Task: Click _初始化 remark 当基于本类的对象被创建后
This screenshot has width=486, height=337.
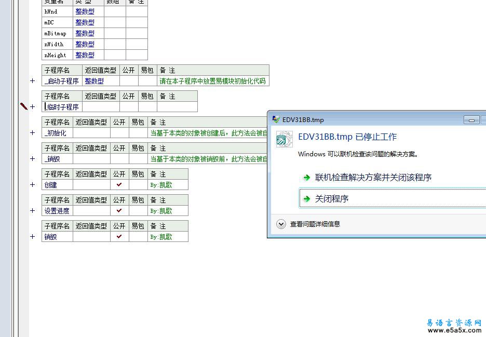Action: 209,133
